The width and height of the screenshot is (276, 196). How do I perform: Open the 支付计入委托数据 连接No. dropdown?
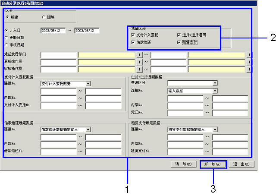88,84
